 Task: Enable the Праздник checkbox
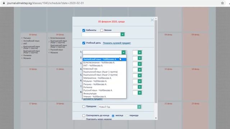tap(84, 106)
